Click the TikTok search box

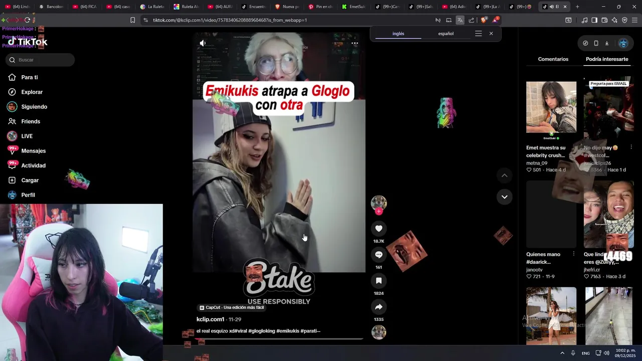point(41,60)
